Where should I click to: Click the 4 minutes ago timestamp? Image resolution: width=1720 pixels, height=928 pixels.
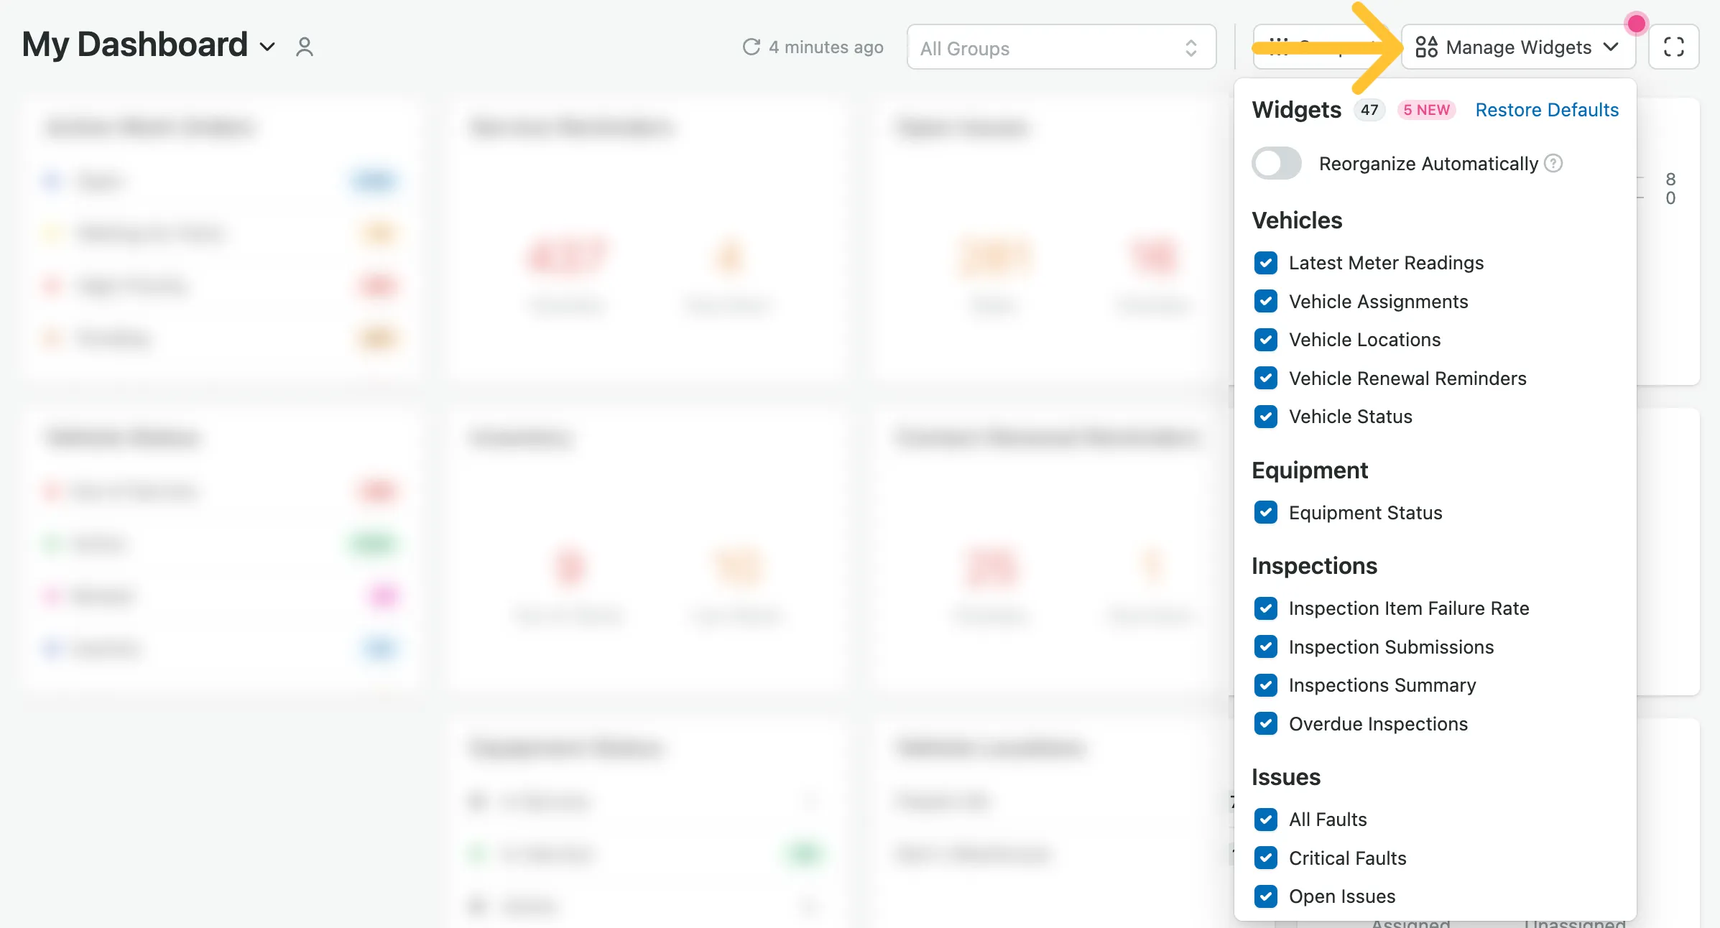826,47
